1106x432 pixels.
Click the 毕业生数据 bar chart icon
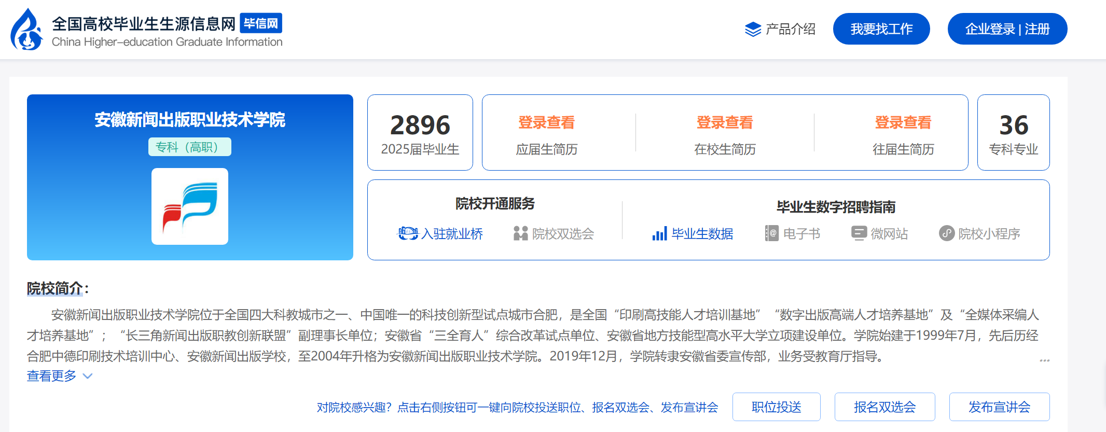[659, 233]
